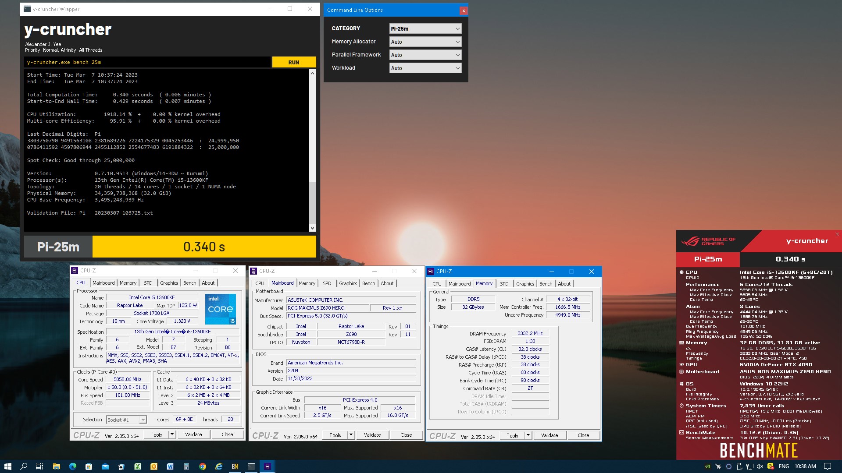Click the 0.340 s result bar
The width and height of the screenshot is (842, 473).
204,247
